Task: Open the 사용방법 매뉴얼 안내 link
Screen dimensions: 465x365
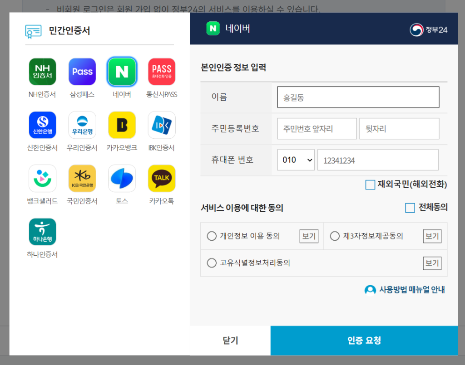Action: (x=412, y=290)
